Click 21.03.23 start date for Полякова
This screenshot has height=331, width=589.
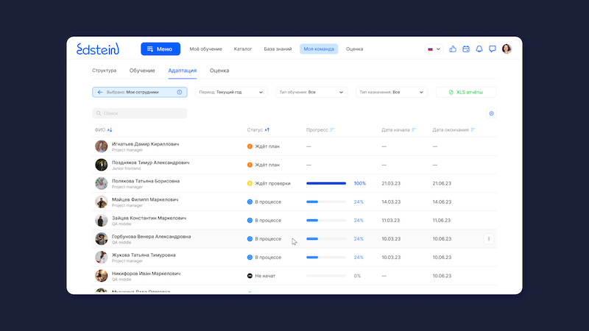click(391, 183)
